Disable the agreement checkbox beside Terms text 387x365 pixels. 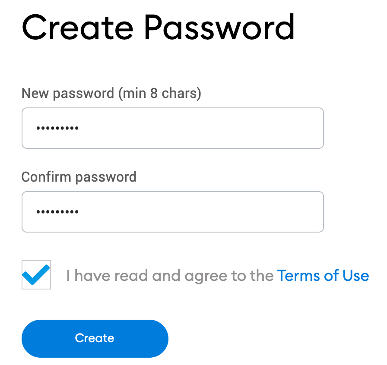[x=36, y=275]
